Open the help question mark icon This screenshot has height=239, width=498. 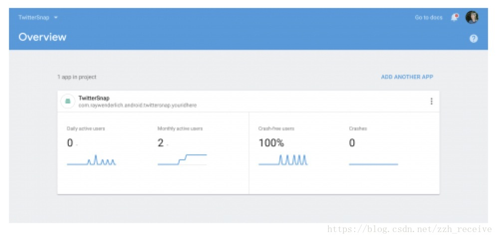[473, 39]
